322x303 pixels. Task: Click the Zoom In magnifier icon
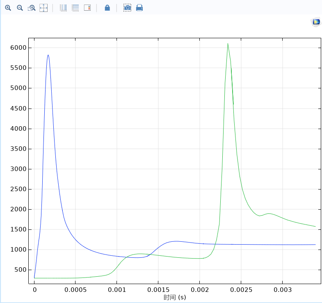point(8,8)
